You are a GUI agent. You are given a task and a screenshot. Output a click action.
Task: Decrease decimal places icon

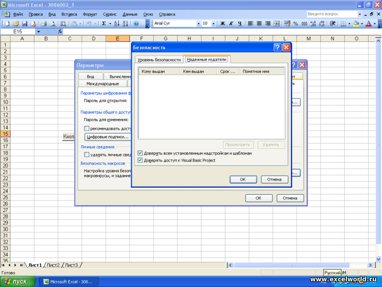[x=321, y=23]
